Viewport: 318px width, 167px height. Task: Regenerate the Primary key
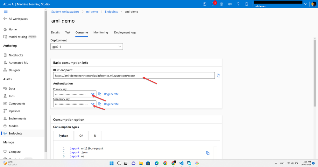pyautogui.click(x=111, y=94)
